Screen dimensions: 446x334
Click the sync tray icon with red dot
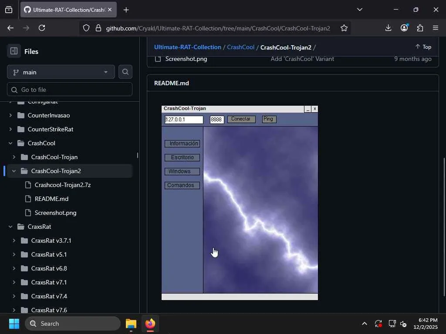pyautogui.click(x=378, y=324)
